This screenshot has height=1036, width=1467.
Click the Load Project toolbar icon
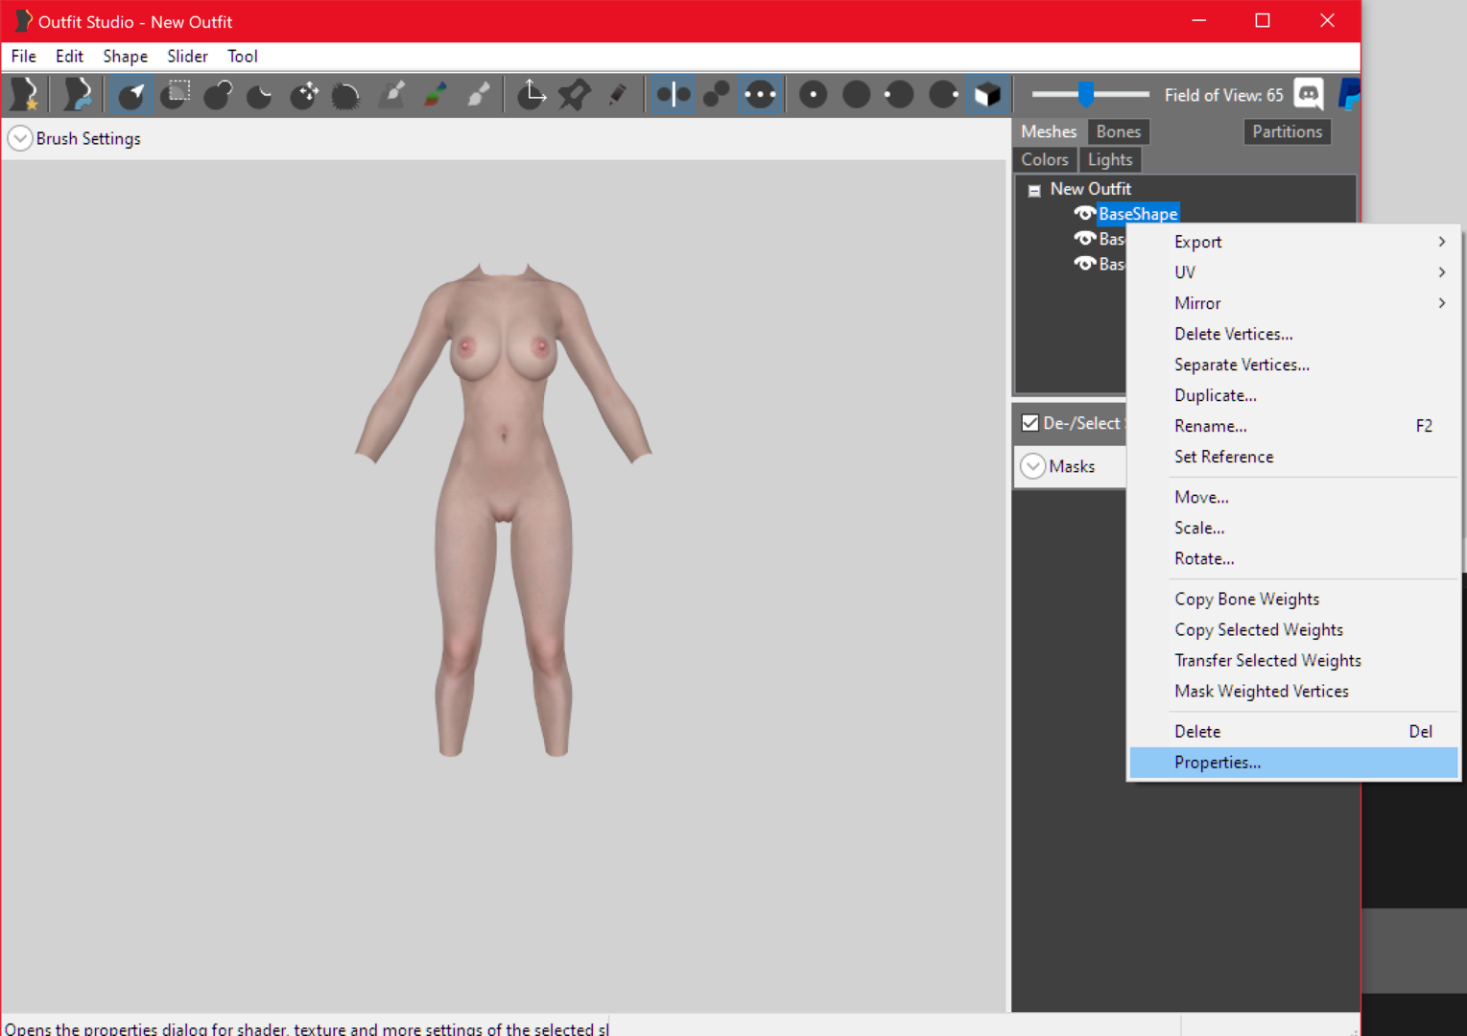(77, 94)
